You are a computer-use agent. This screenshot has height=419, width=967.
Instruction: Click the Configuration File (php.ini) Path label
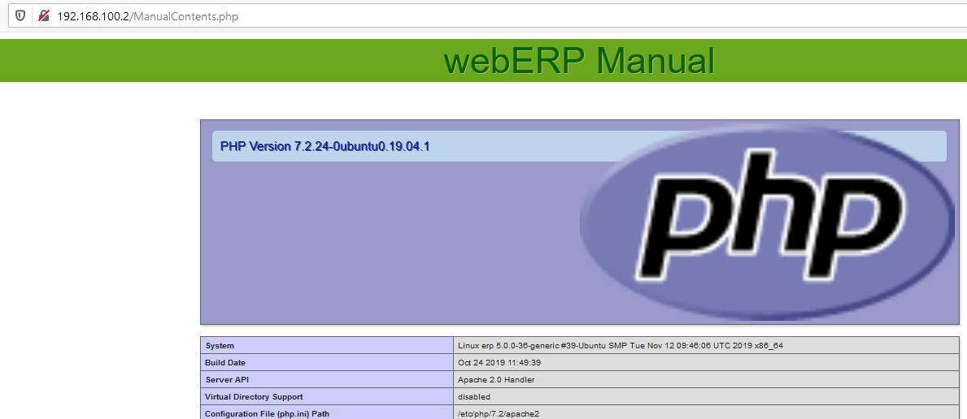coord(267,413)
